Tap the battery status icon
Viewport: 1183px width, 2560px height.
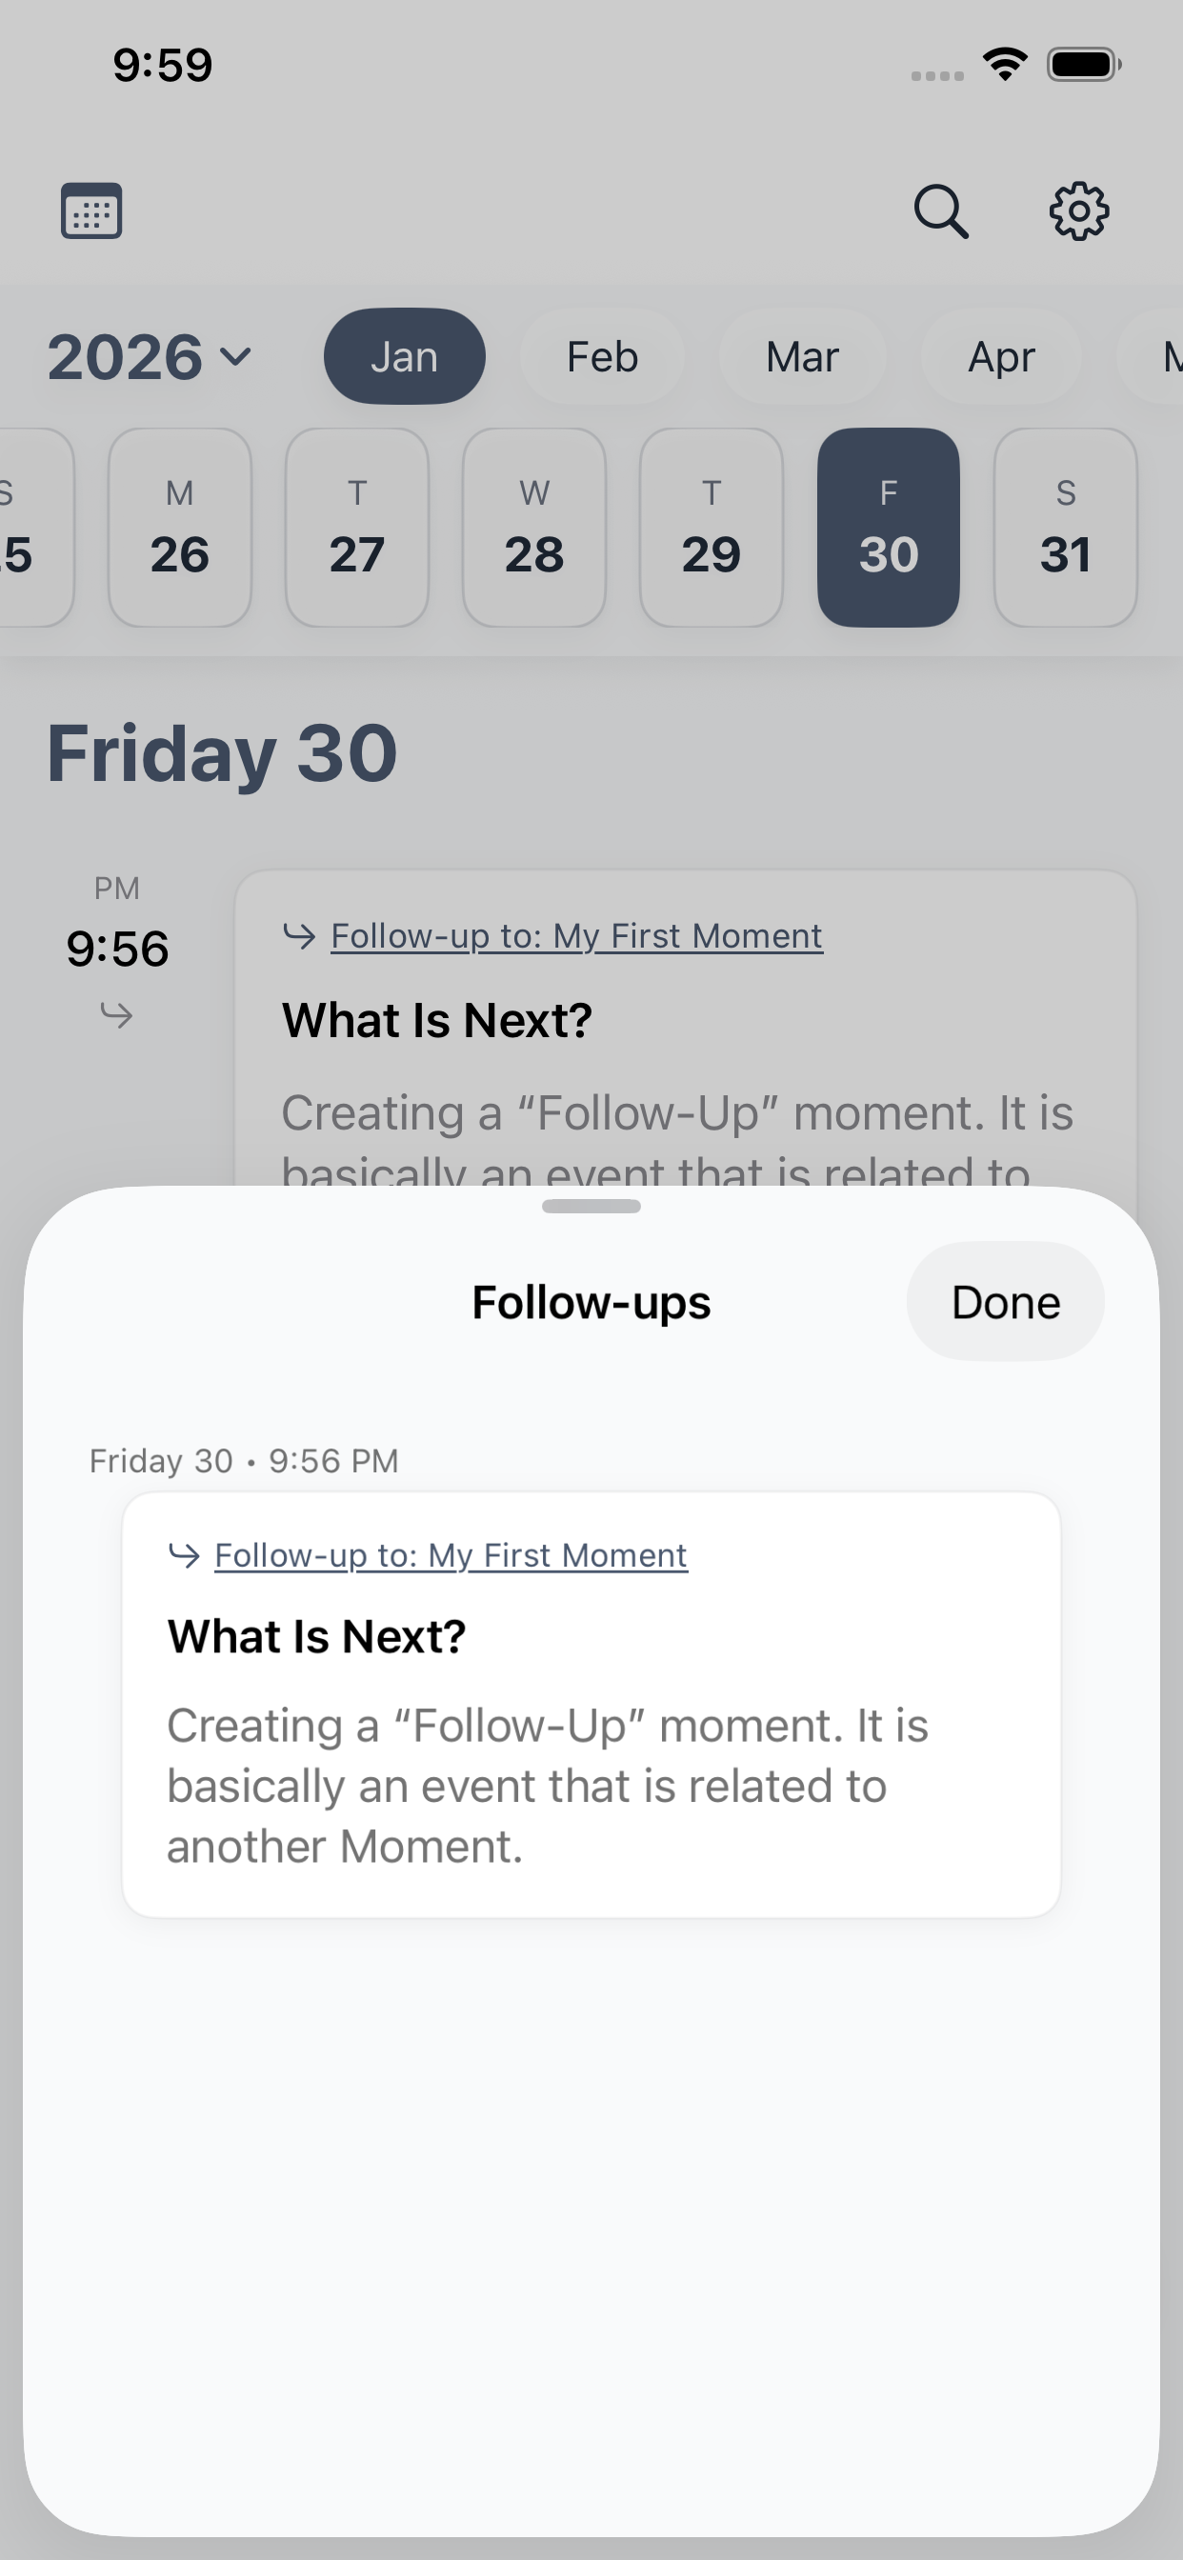[1084, 65]
